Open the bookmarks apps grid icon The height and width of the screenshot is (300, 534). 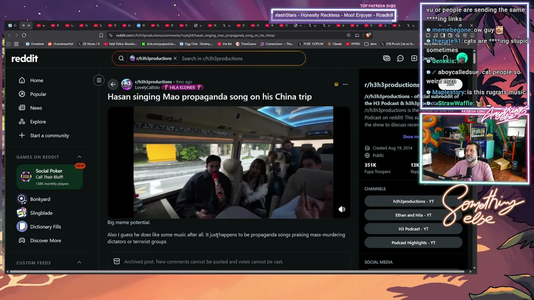pos(16,44)
